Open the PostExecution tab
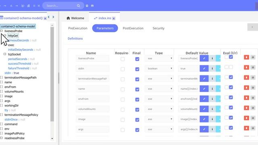The height and width of the screenshot is (145, 258). pos(133,28)
